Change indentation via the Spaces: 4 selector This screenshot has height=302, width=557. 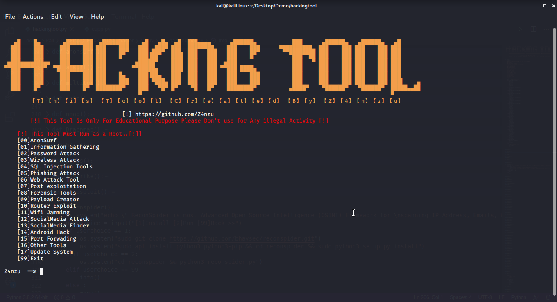pyautogui.click(x=460, y=297)
